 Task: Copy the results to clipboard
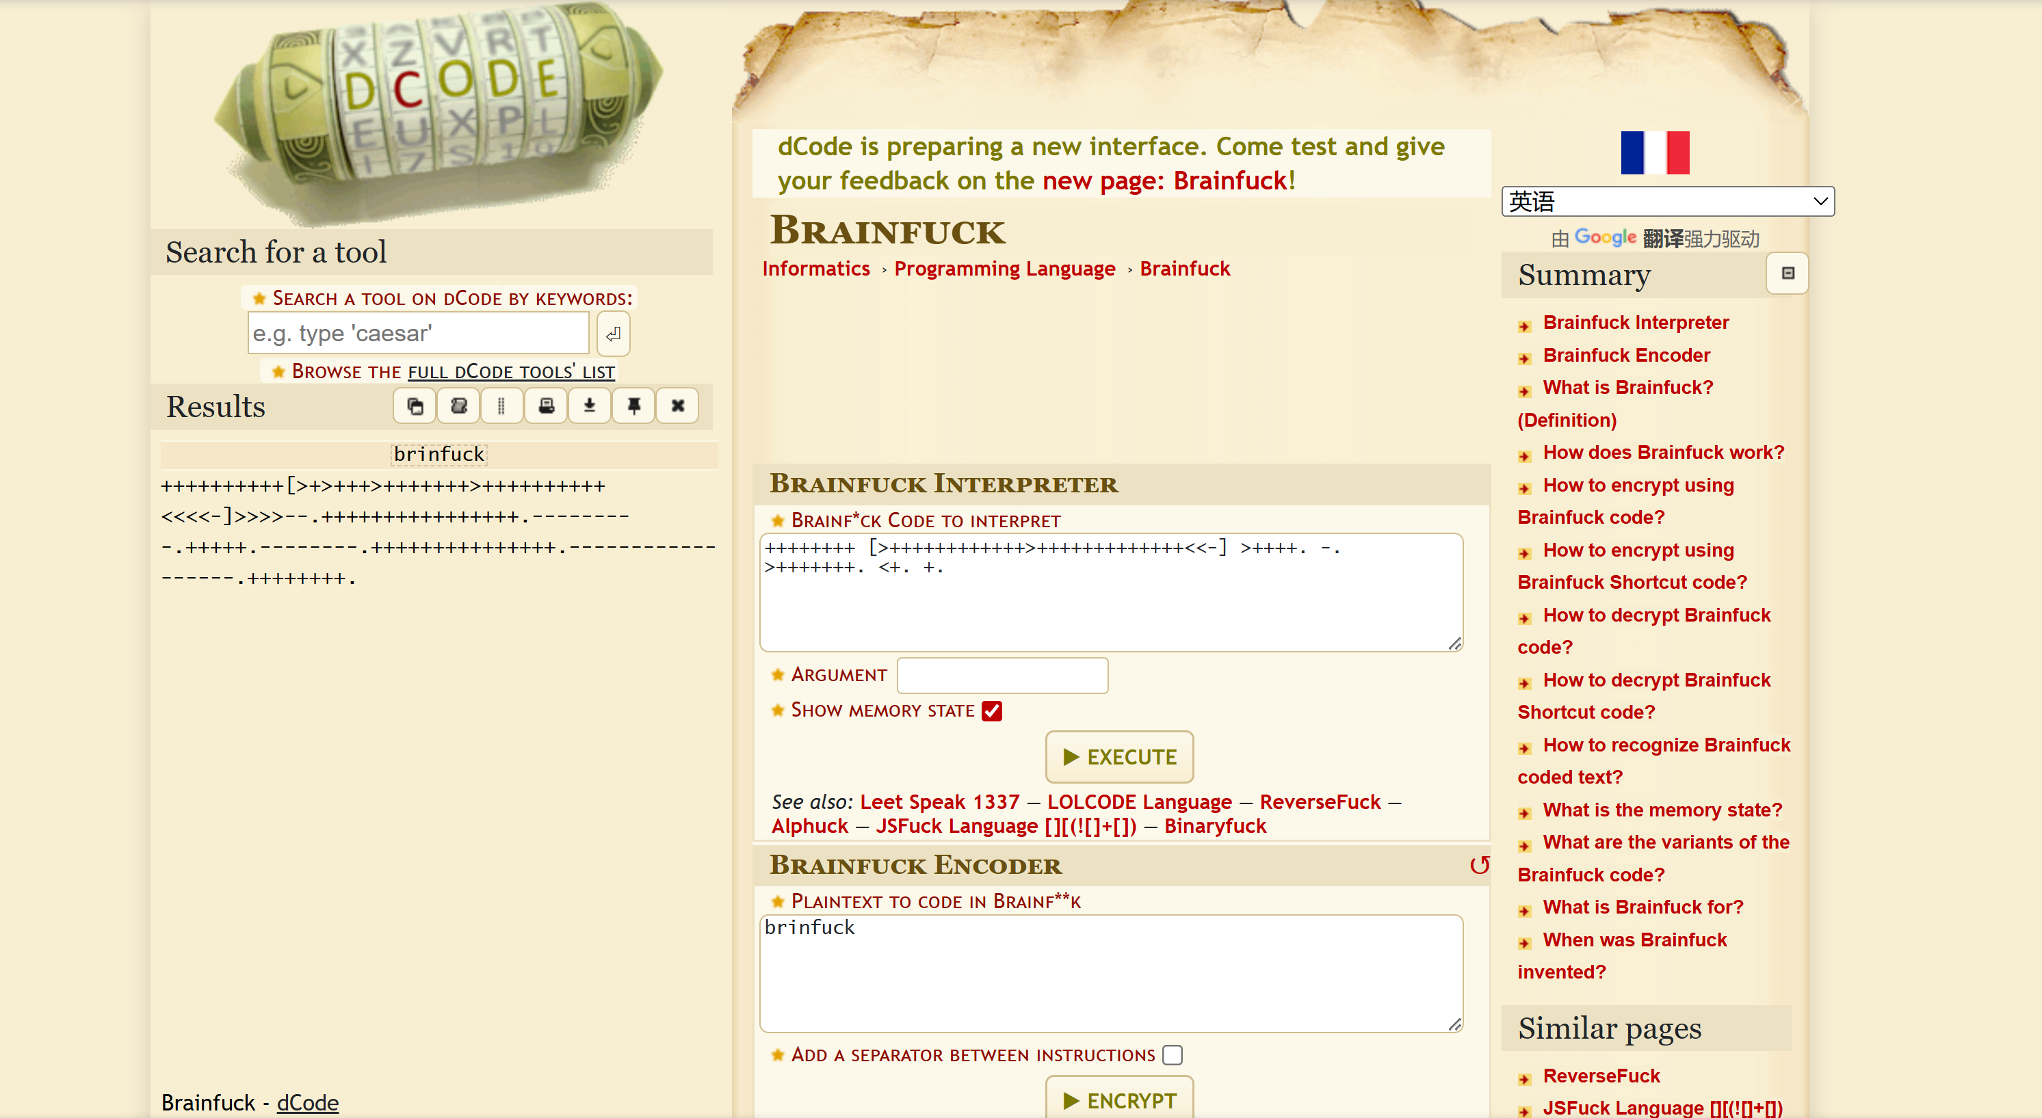pos(415,406)
